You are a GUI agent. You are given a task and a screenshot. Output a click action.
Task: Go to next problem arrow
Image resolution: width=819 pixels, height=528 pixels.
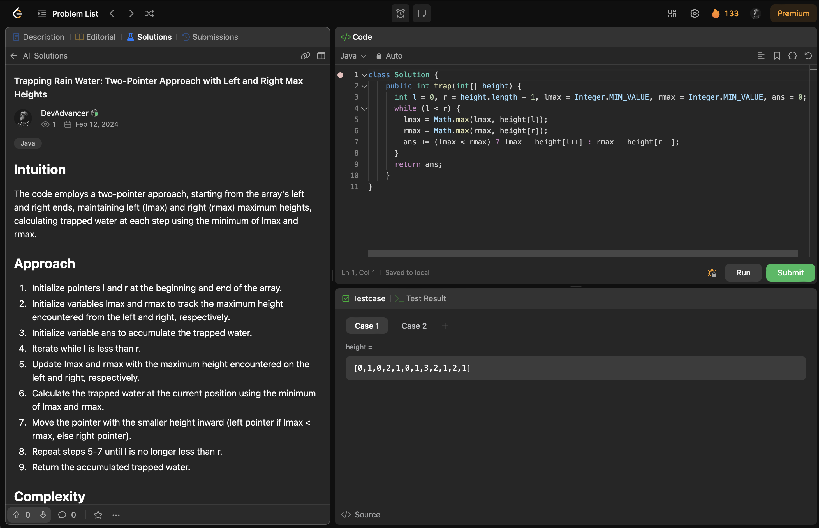click(x=131, y=13)
